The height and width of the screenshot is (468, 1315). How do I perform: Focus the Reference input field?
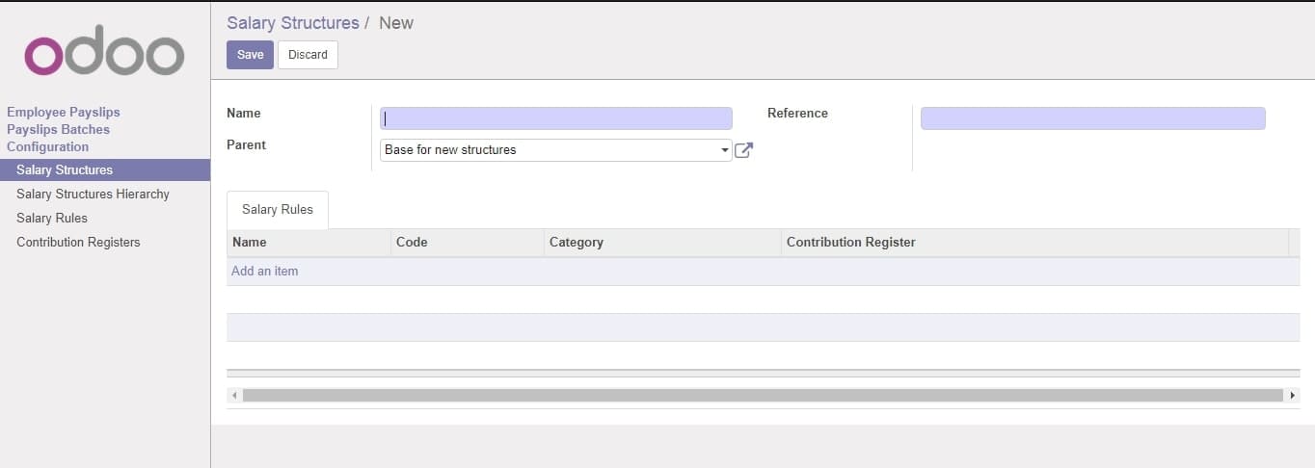pos(1093,118)
